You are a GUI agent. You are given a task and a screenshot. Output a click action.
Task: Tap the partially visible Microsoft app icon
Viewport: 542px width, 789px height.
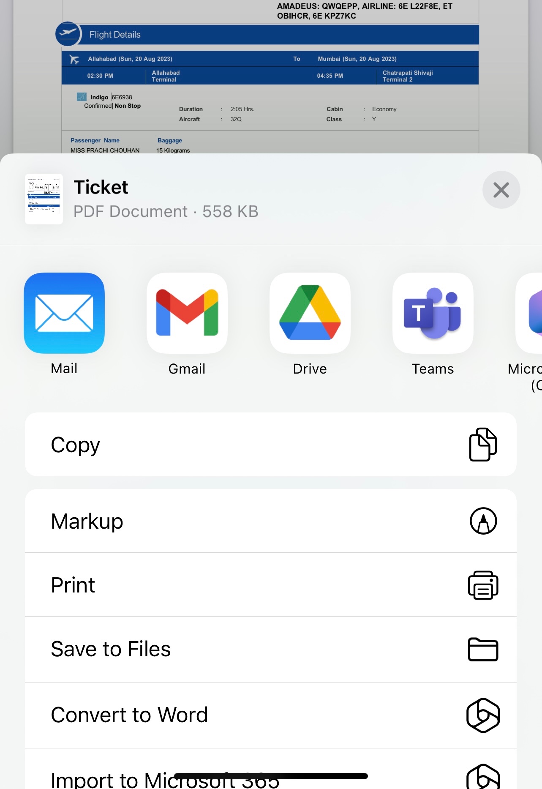(529, 313)
